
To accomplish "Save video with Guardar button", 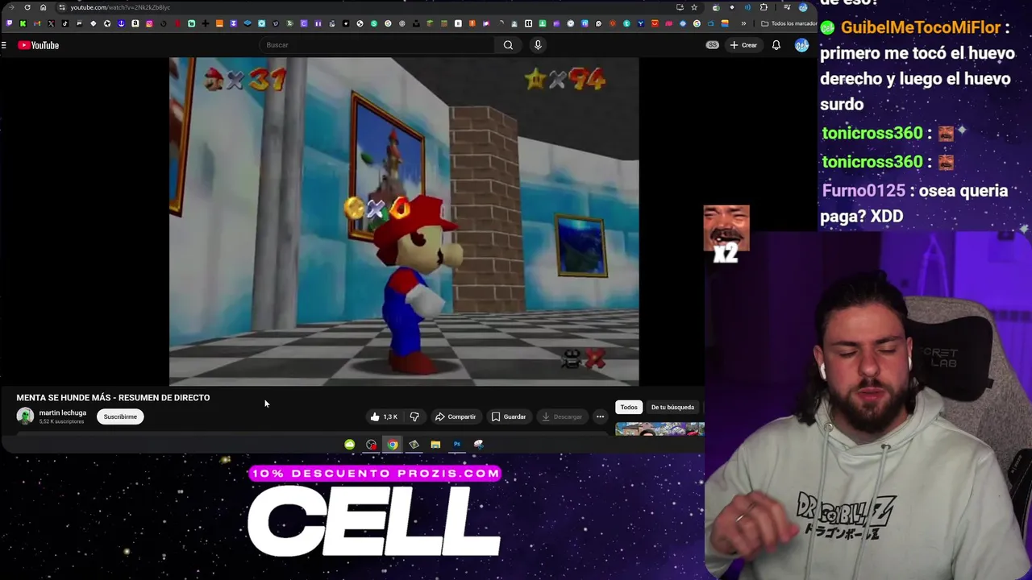I will 509,416.
